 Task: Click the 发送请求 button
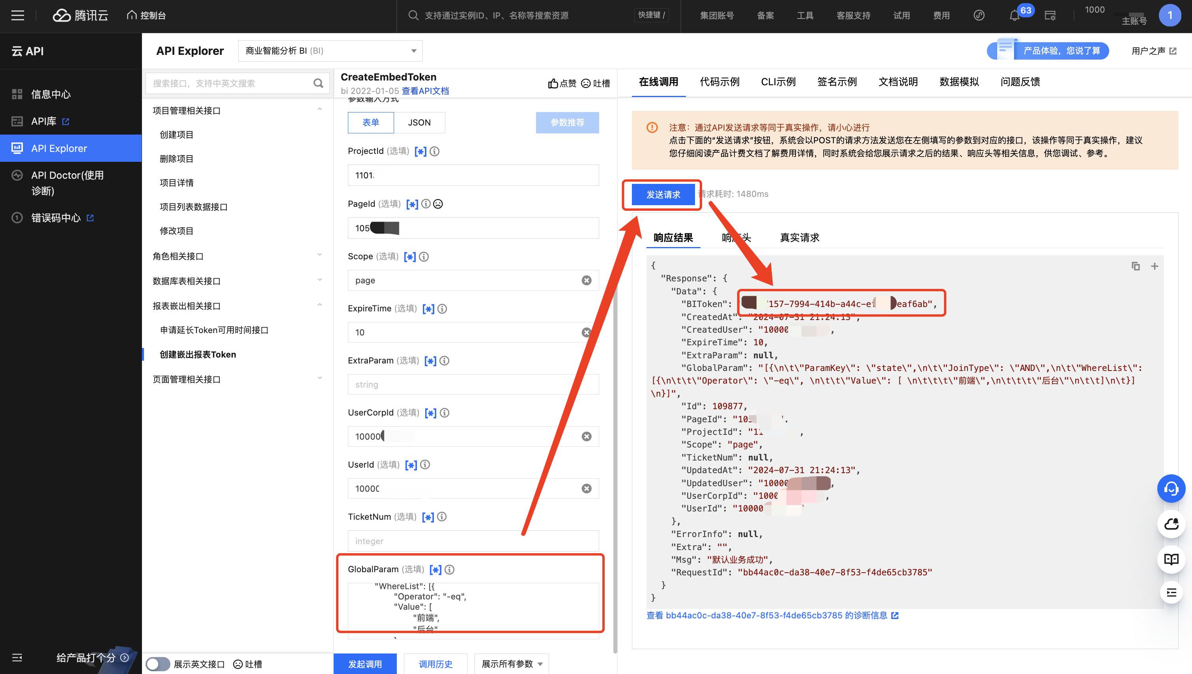(x=663, y=195)
